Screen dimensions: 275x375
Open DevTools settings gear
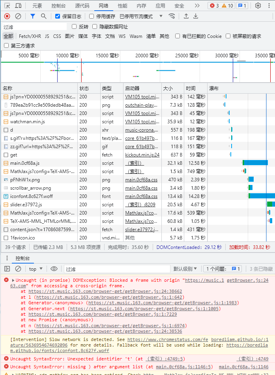coord(258,6)
